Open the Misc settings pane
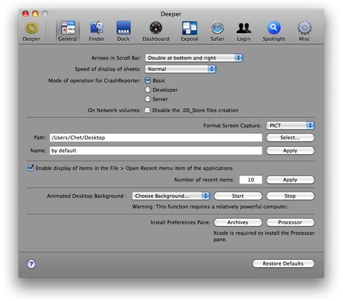Screen dimensions: 343x301 coord(304,31)
